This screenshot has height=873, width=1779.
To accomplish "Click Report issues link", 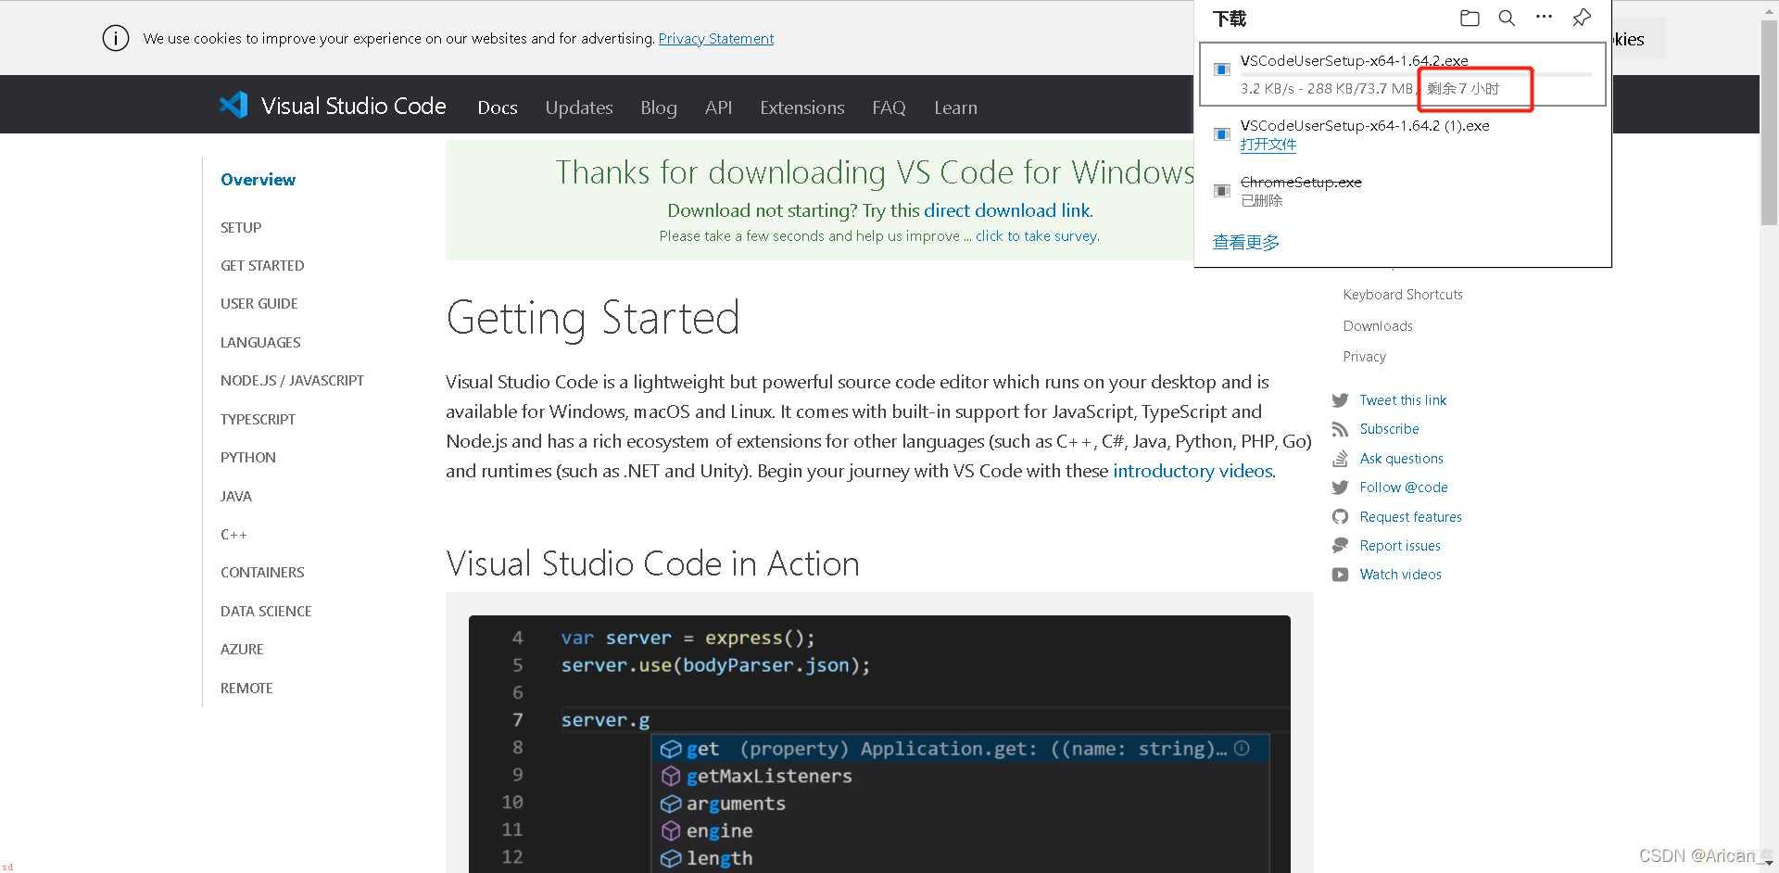I will [1400, 546].
